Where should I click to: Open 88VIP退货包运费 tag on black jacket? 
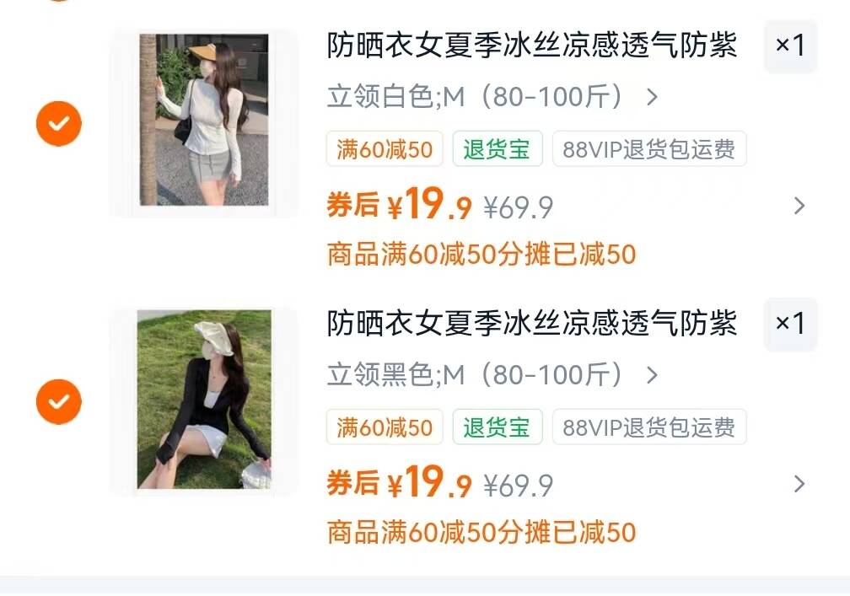tap(649, 427)
